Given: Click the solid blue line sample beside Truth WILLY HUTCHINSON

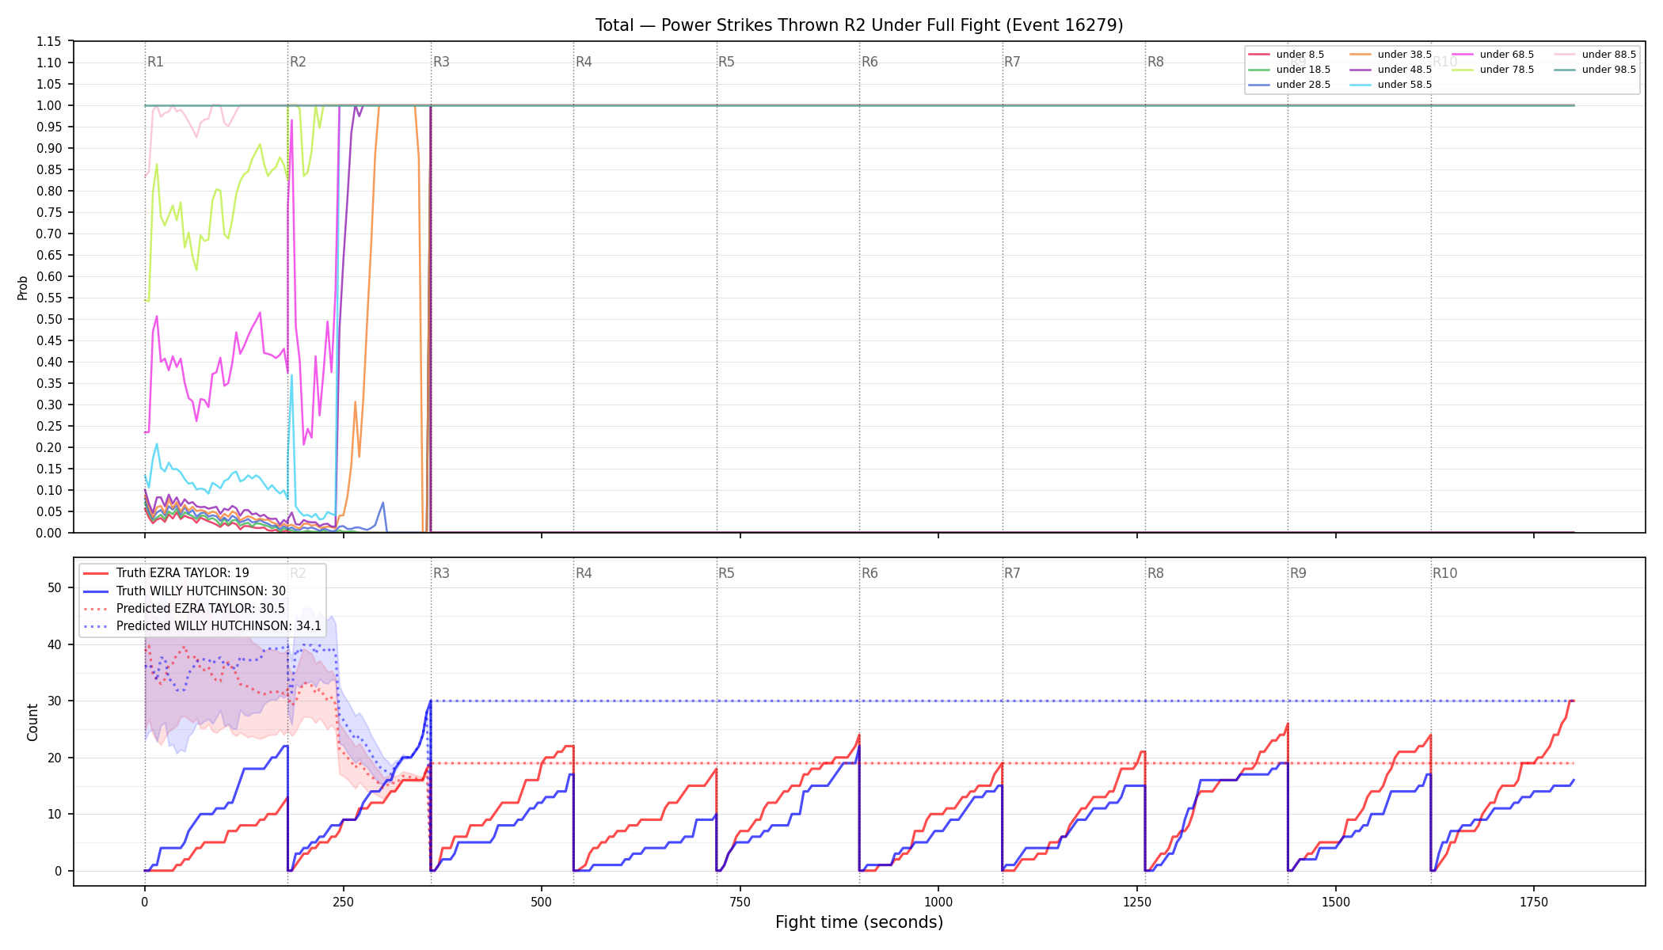Looking at the screenshot, I should coord(96,591).
